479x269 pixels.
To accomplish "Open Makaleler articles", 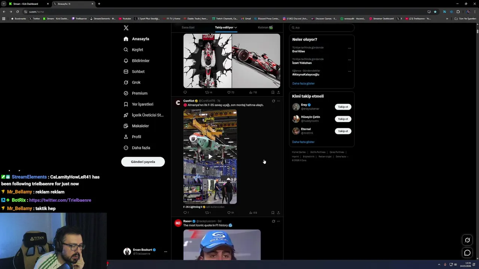I will 136,126.
